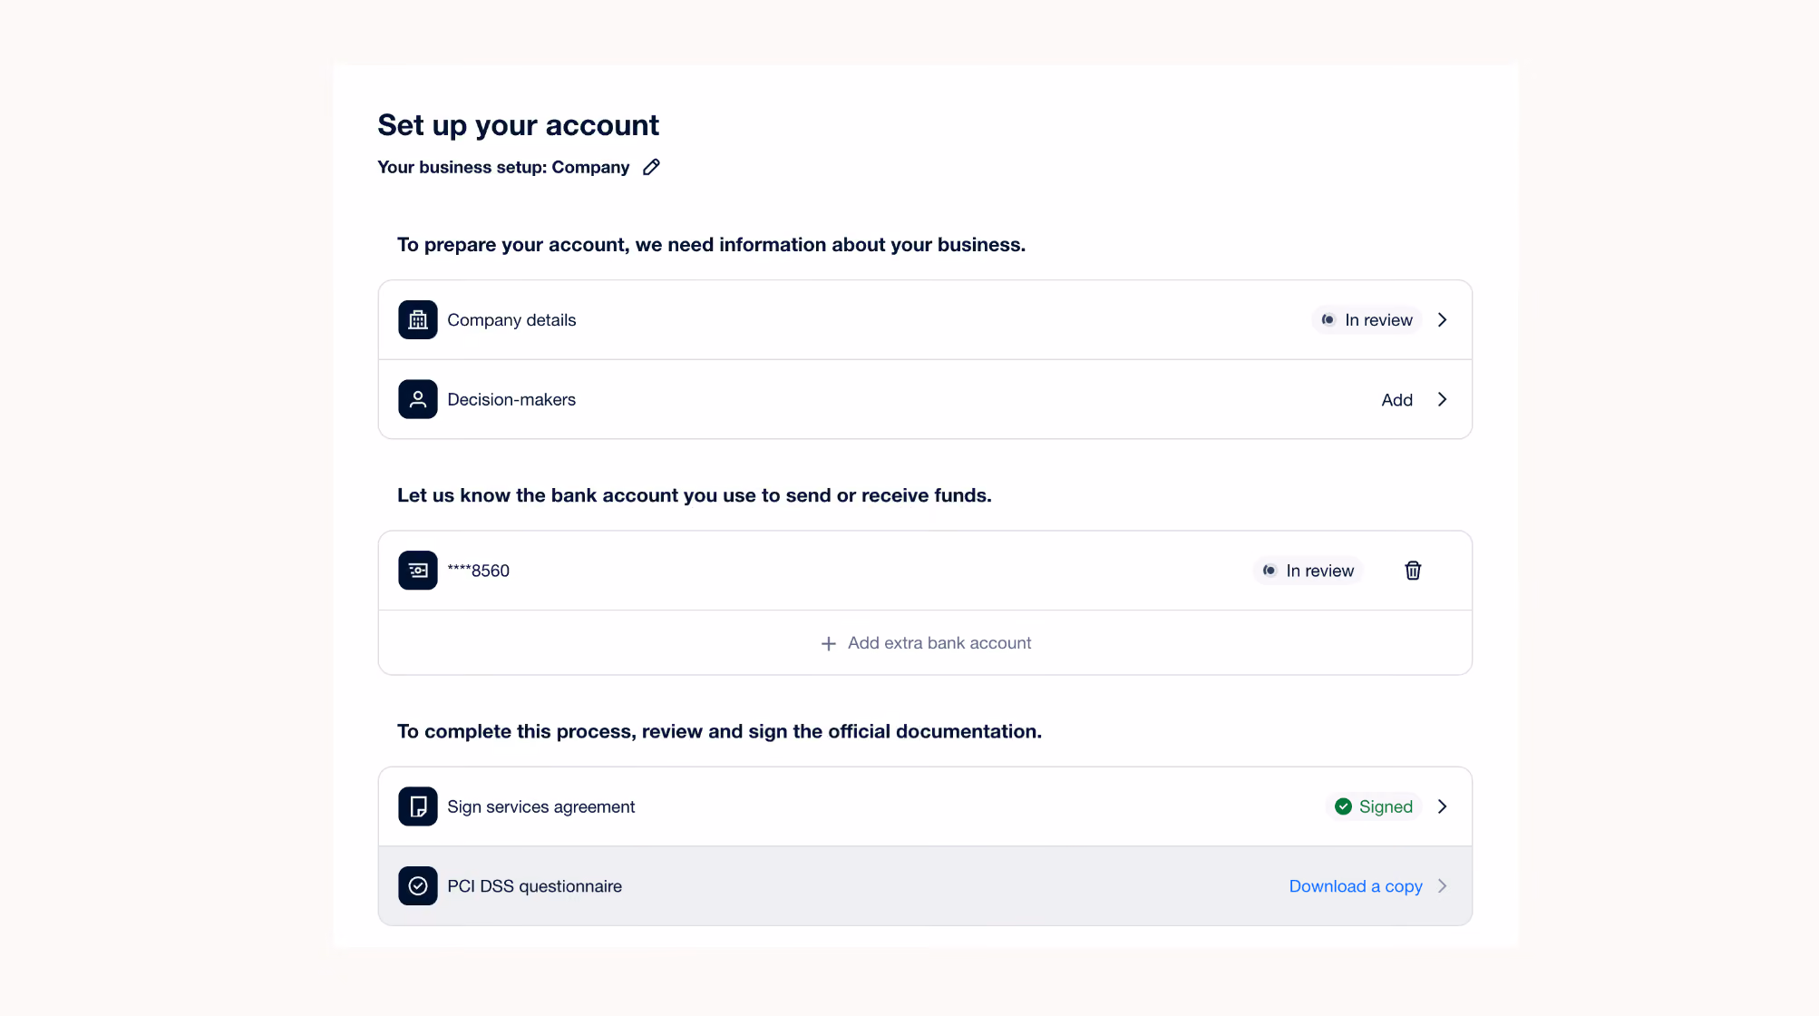The height and width of the screenshot is (1016, 1819).
Task: Open services agreement chevron arrow
Action: pyautogui.click(x=1442, y=806)
